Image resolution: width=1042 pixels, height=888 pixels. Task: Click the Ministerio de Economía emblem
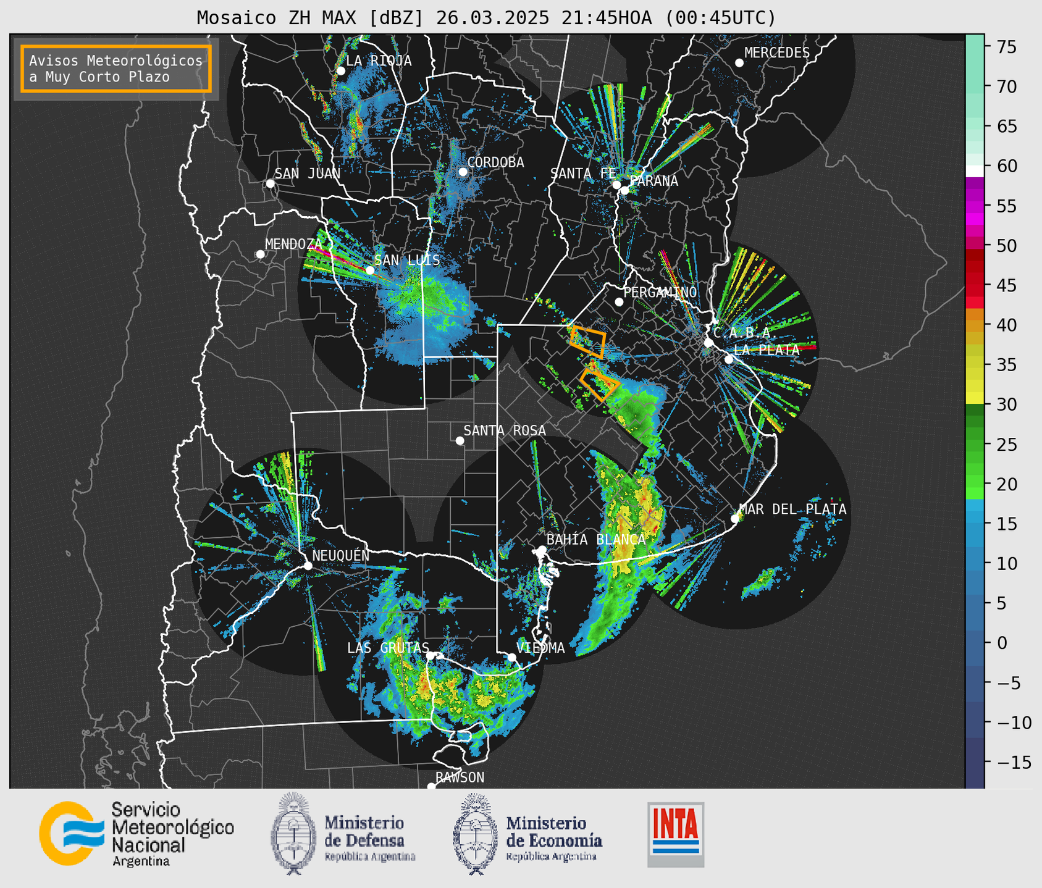474,834
